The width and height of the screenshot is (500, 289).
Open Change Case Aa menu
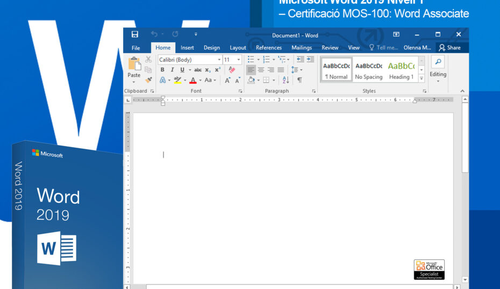(x=210, y=80)
